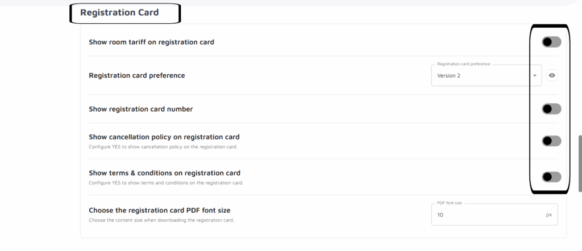Viewport: 582px width, 251px height.
Task: Click the px unit suffix in font size field
Action: click(x=548, y=215)
